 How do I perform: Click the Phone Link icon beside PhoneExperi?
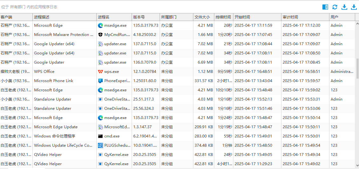100,81
